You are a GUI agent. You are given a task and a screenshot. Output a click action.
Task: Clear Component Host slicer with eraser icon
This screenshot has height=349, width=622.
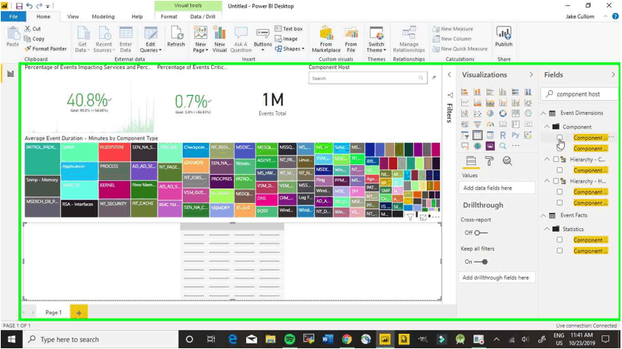(x=434, y=78)
